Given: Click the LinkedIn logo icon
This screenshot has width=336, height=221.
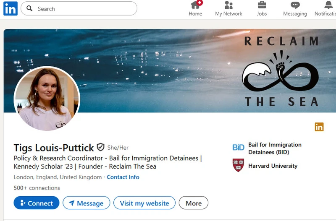Looking at the screenshot, I should tap(10, 8).
